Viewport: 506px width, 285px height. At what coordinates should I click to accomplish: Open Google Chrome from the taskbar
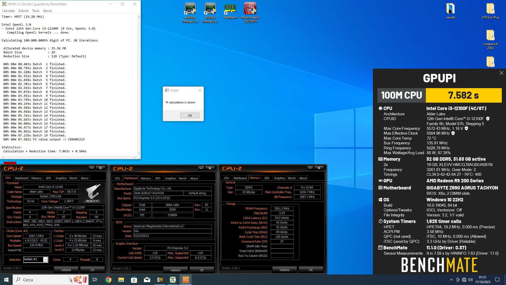coord(108,280)
